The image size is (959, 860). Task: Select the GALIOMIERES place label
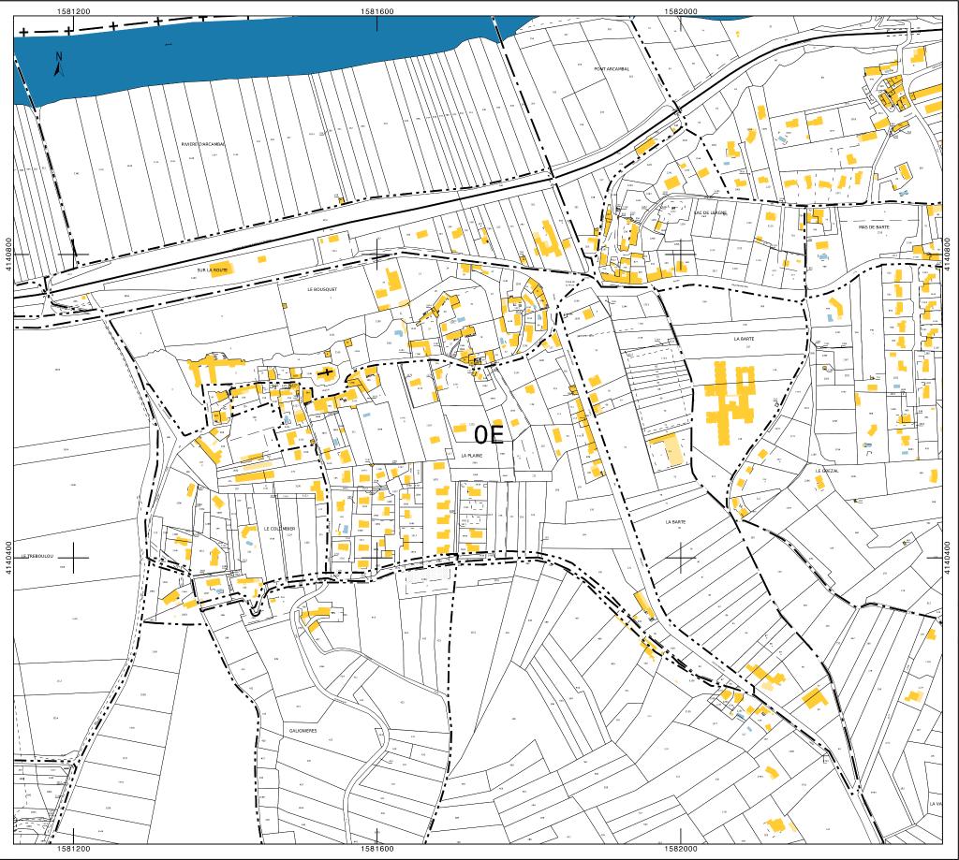coord(303,731)
